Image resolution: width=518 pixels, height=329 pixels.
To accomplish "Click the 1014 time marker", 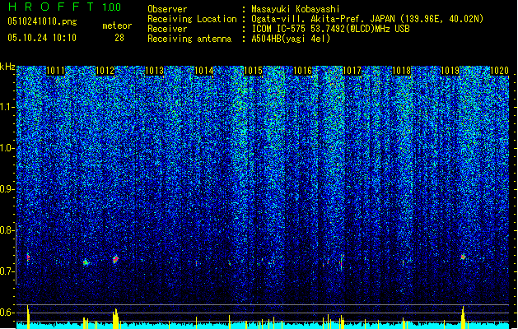I will coord(204,71).
